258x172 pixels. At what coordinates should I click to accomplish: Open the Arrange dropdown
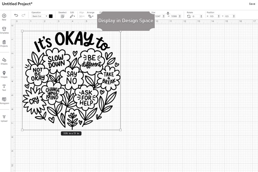click(91, 16)
